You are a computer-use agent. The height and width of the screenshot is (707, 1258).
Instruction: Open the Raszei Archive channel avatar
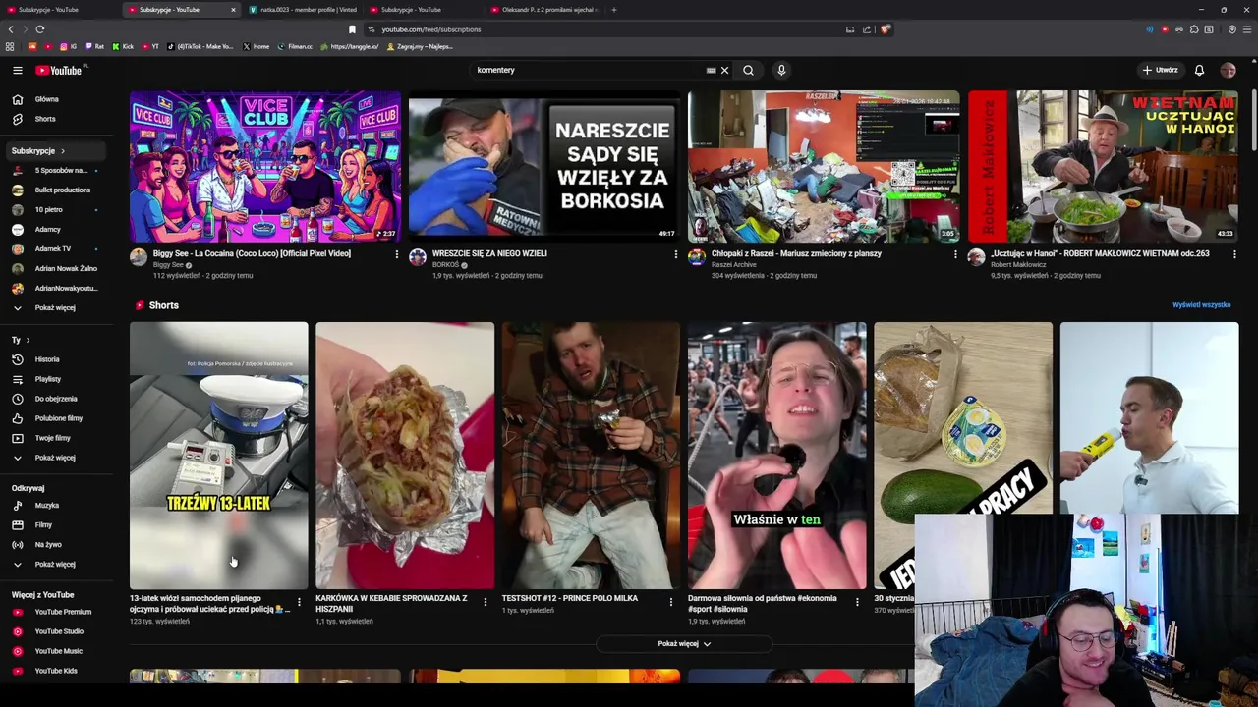[x=697, y=257]
